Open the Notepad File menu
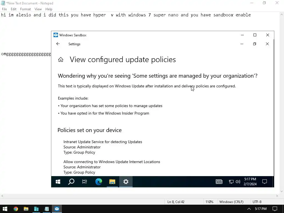Screen dimensions: 284x213 (x=4, y=9)
